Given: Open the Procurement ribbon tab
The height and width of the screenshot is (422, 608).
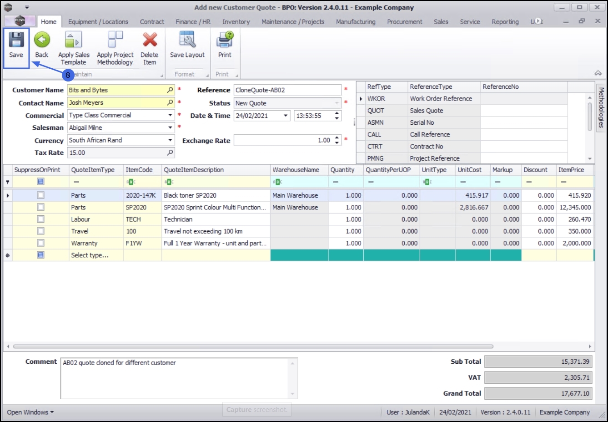Looking at the screenshot, I should point(404,22).
